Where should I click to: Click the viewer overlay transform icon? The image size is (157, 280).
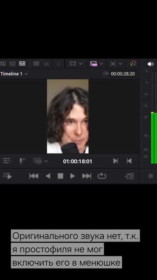tap(113, 64)
